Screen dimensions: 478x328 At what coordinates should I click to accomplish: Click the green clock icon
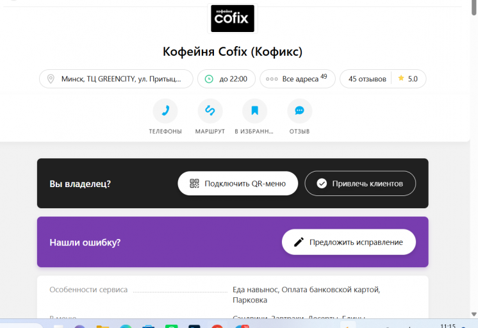click(x=209, y=79)
